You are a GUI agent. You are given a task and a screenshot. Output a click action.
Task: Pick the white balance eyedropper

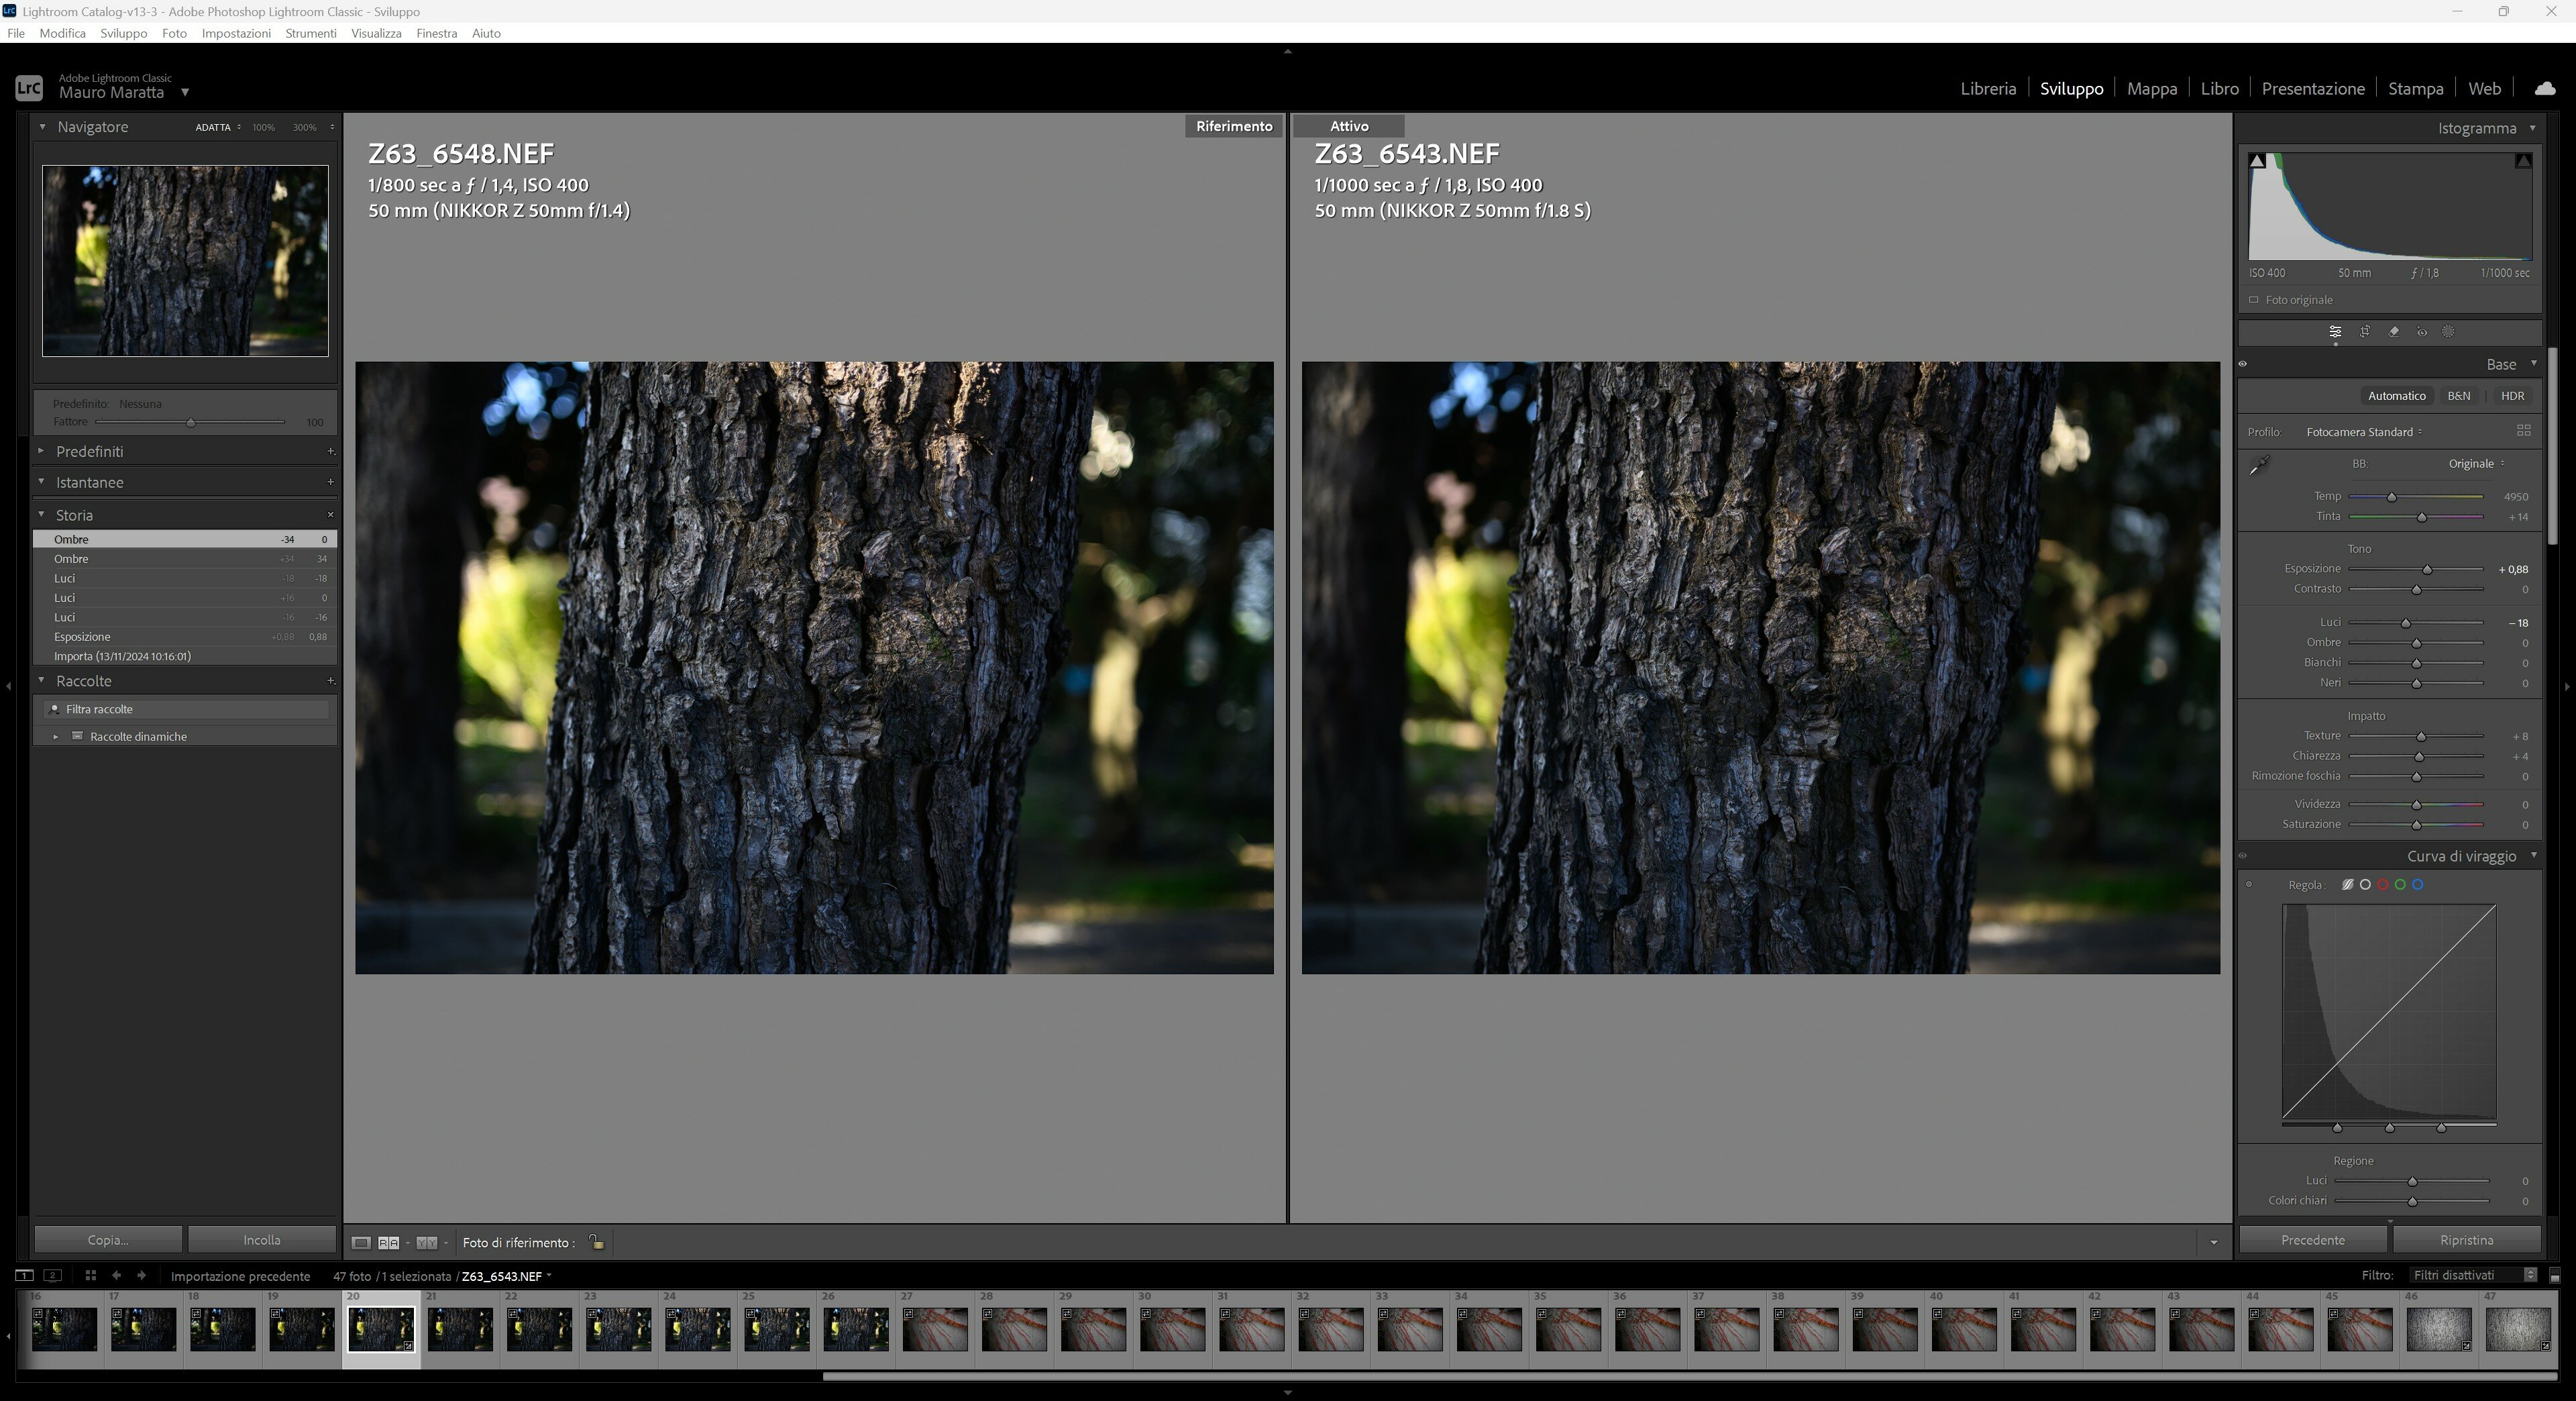tap(2260, 465)
